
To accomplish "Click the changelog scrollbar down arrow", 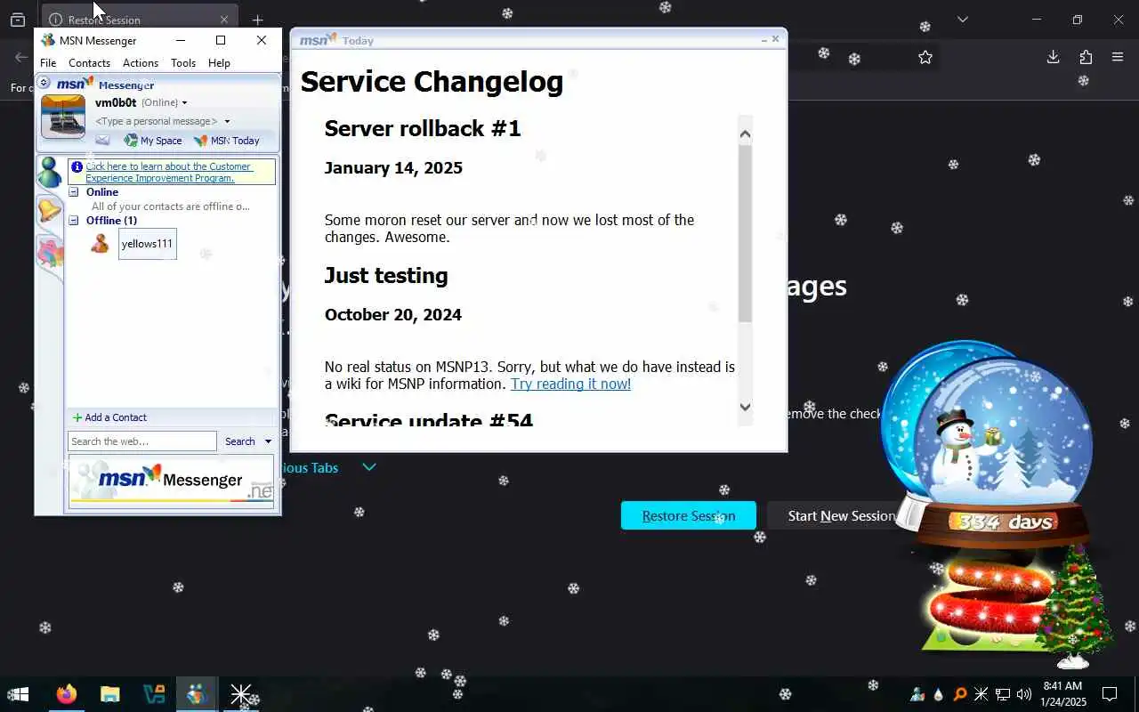I will click(x=746, y=407).
